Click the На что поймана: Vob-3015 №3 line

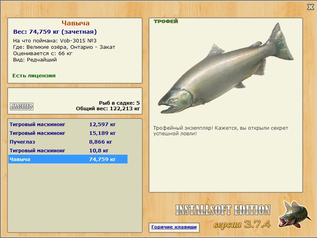pos(54,40)
